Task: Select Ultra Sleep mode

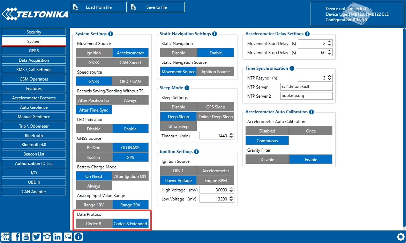Action: (178, 126)
